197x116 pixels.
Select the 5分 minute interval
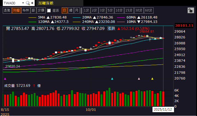[110, 10]
